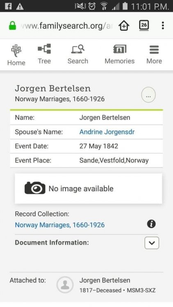Viewport: 173px width, 307px height.
Task: Tap the attached person avatar icon
Action: click(x=65, y=285)
